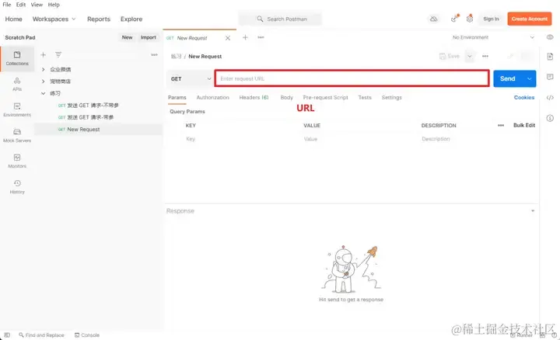Open the GET method dropdown

(x=190, y=78)
